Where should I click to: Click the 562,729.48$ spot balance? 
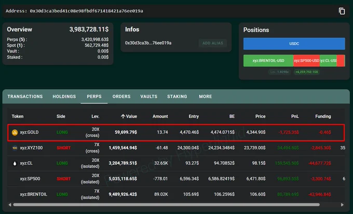pyautogui.click(x=97, y=46)
